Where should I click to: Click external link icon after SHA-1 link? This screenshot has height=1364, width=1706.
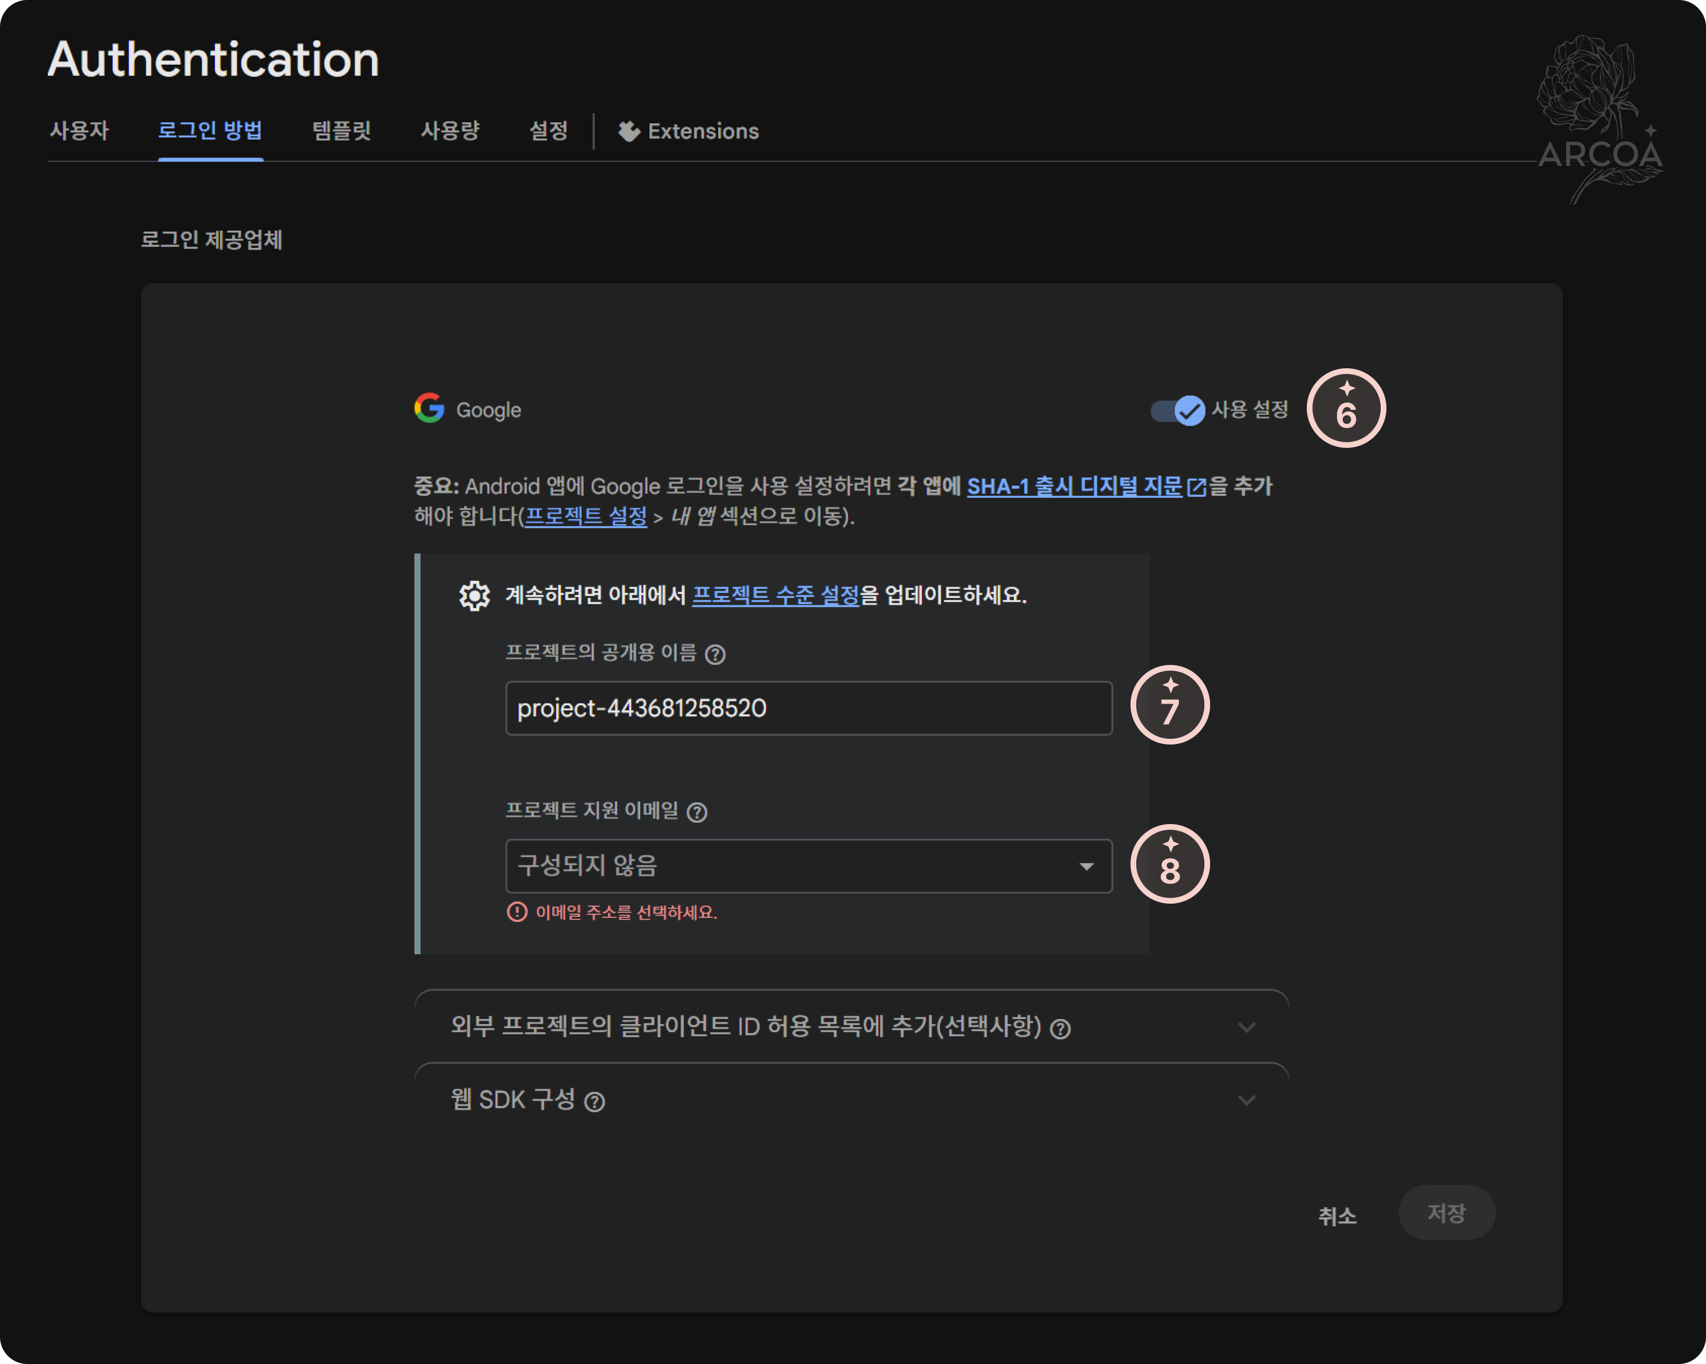click(x=1196, y=487)
